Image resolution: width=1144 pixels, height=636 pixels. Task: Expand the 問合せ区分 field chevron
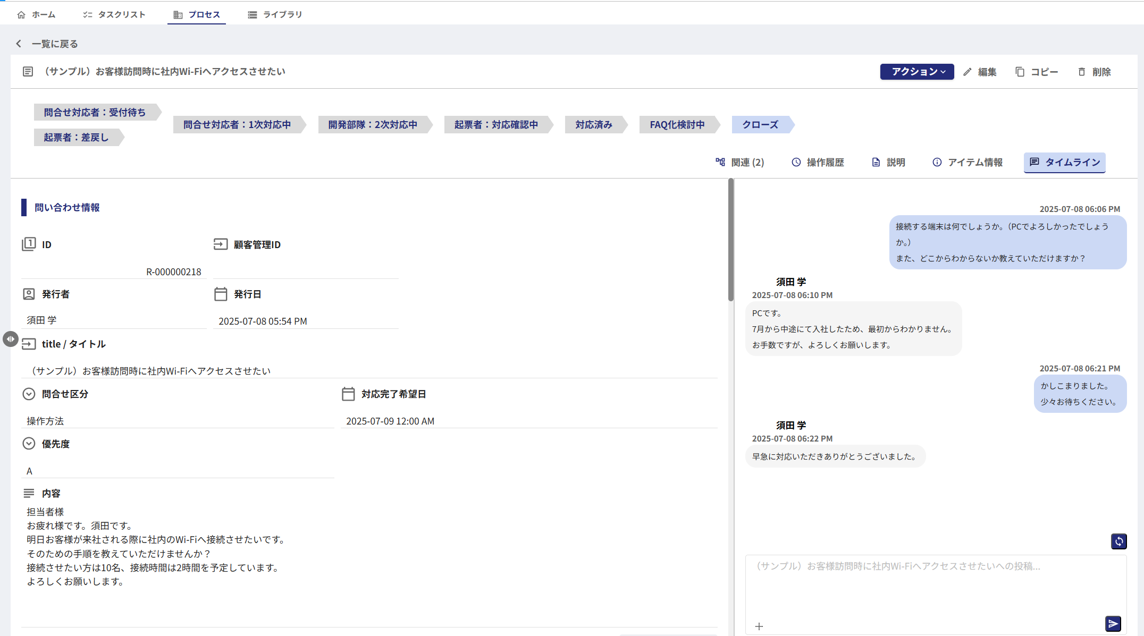click(x=29, y=394)
